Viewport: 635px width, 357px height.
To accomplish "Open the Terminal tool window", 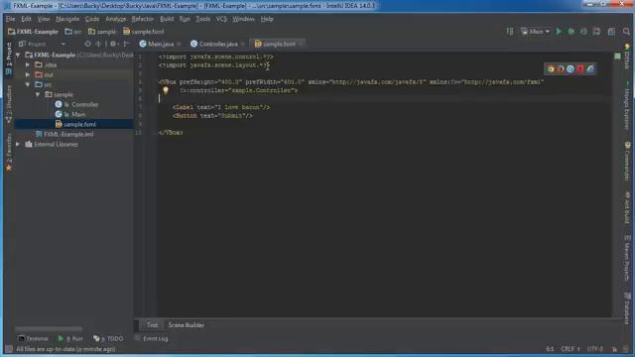I will coord(33,338).
